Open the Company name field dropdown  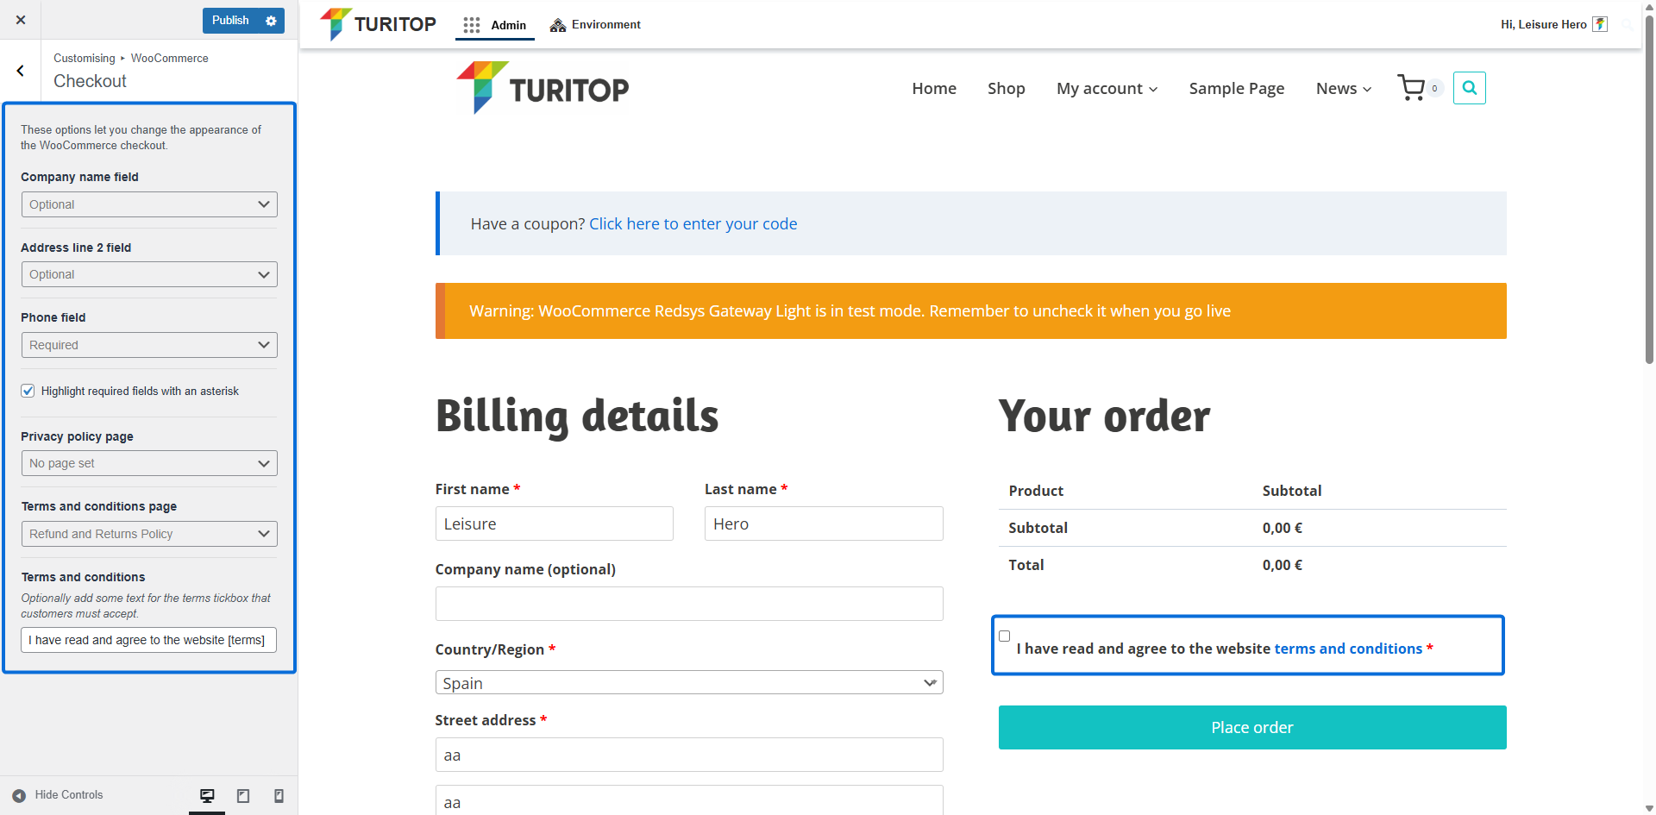(149, 204)
